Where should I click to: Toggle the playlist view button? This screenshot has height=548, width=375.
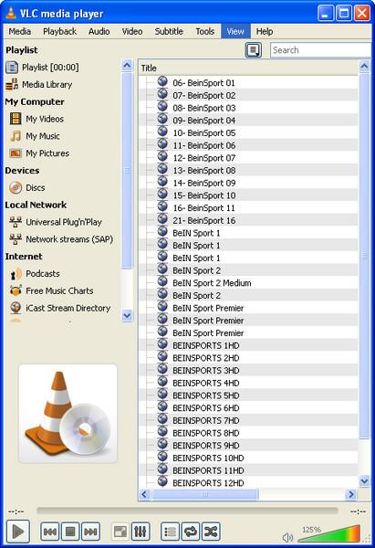pos(170,532)
